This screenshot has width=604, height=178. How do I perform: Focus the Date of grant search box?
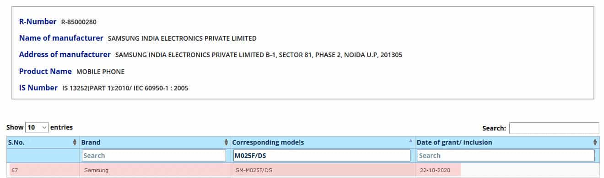pos(506,156)
